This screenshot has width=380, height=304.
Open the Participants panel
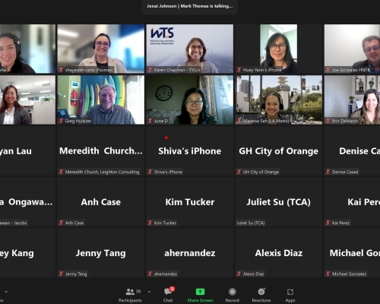pos(130,295)
